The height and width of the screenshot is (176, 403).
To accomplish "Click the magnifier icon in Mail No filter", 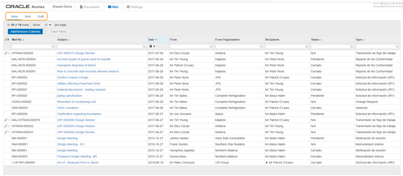I will pos(53,47).
